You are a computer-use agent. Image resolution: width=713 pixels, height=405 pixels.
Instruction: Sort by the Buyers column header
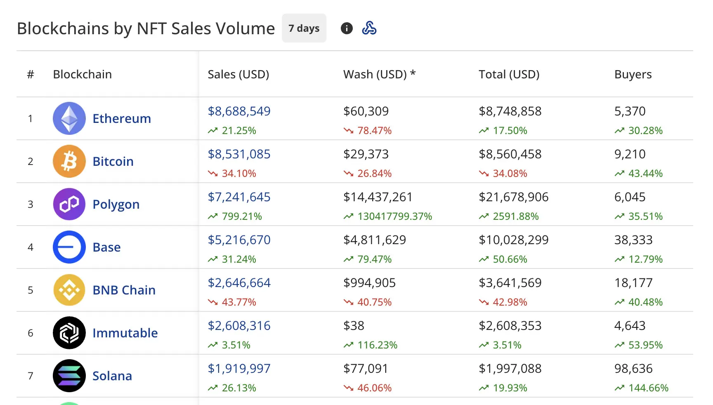click(x=633, y=74)
